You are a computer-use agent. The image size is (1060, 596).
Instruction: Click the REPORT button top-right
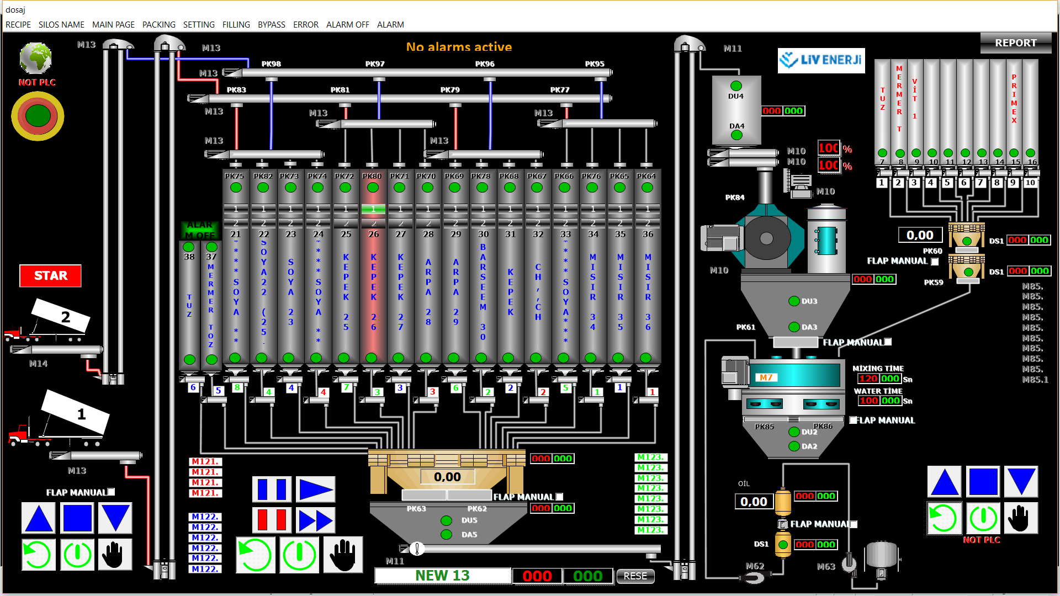tap(1016, 43)
